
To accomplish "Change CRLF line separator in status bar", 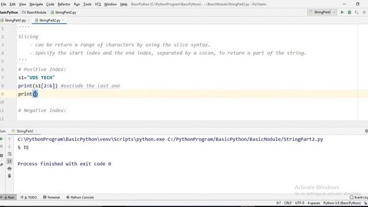I will [x=287, y=203].
